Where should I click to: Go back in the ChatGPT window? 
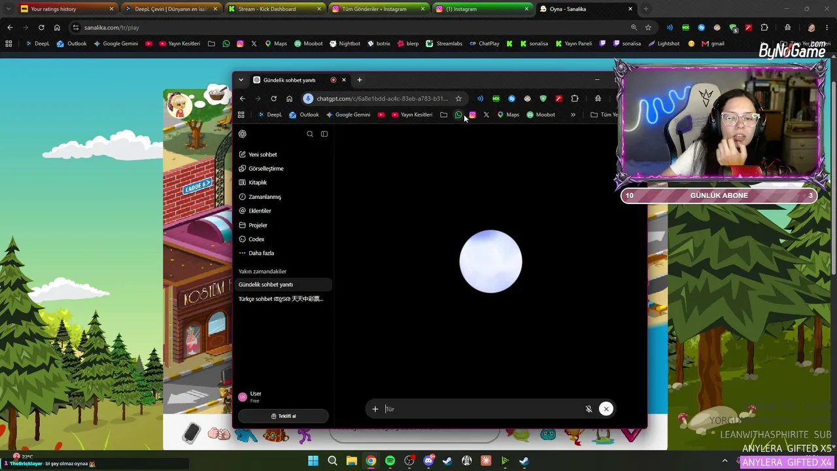point(243,99)
